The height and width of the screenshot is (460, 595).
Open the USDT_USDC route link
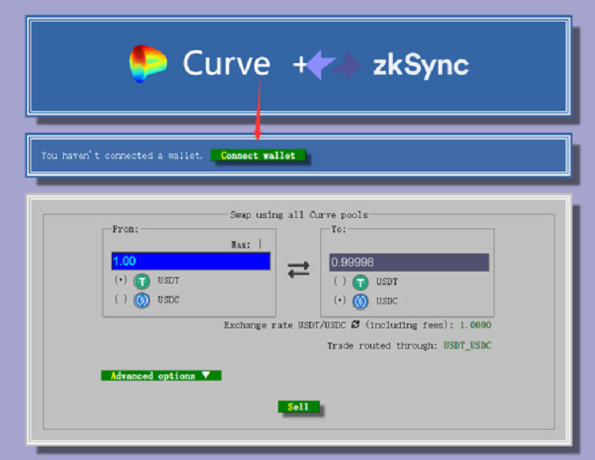(x=467, y=345)
